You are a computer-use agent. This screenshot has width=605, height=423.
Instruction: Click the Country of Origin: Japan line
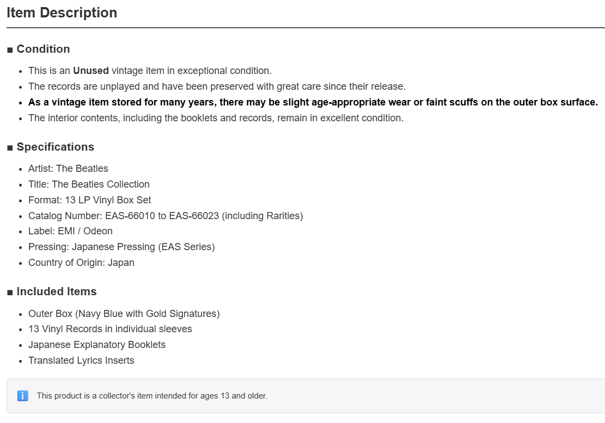[81, 263]
